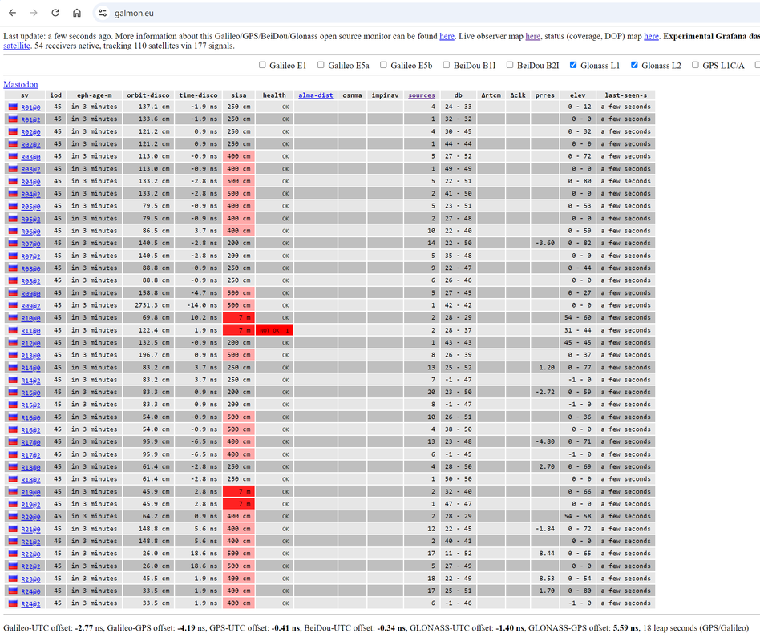
Task: Open satellite R04@2 details
Action: tap(31, 194)
